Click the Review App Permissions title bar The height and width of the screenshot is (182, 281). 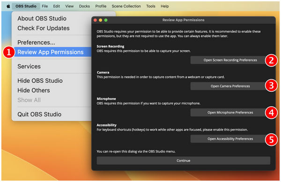pyautogui.click(x=184, y=20)
